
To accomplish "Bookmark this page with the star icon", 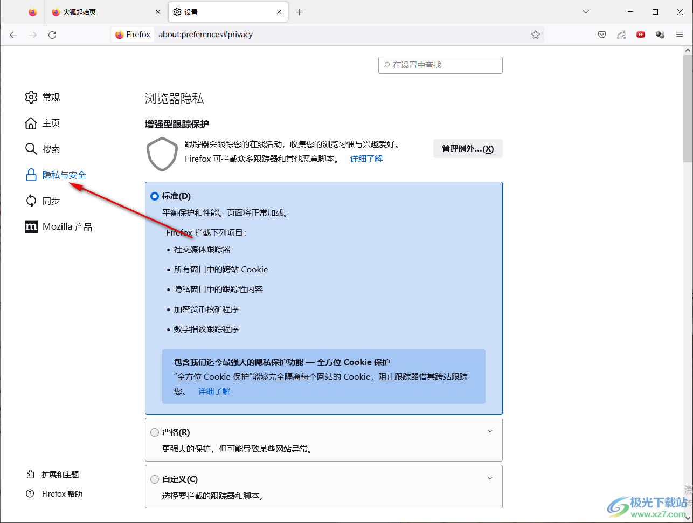I will pos(536,35).
